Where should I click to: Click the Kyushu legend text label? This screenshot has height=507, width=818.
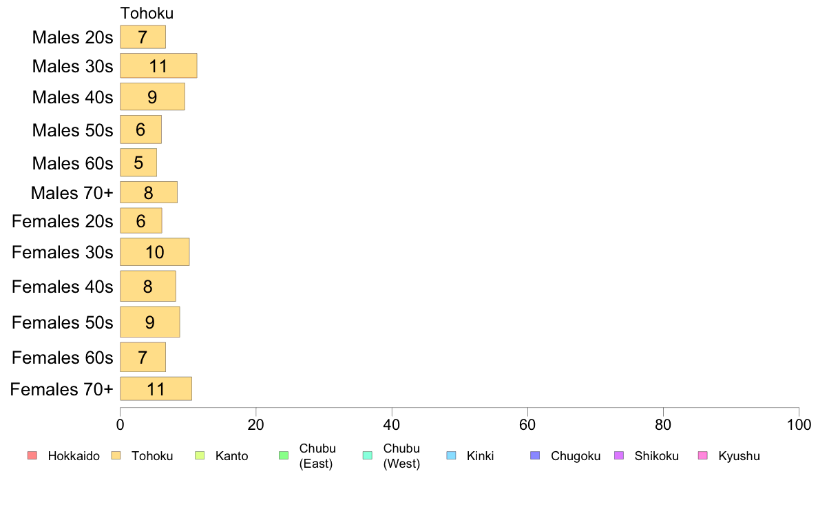coord(739,456)
